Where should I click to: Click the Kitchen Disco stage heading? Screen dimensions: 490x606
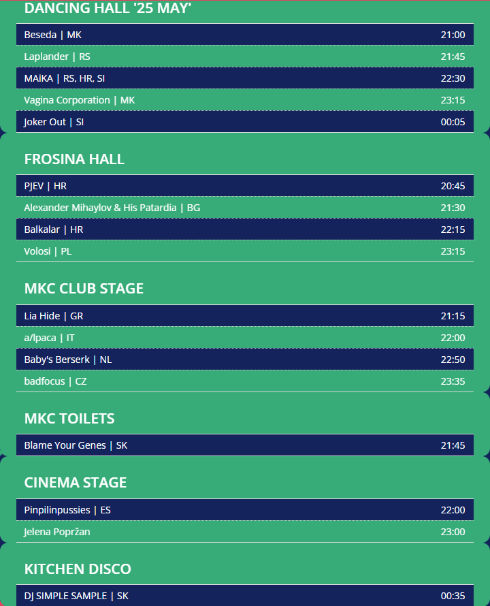pos(78,569)
